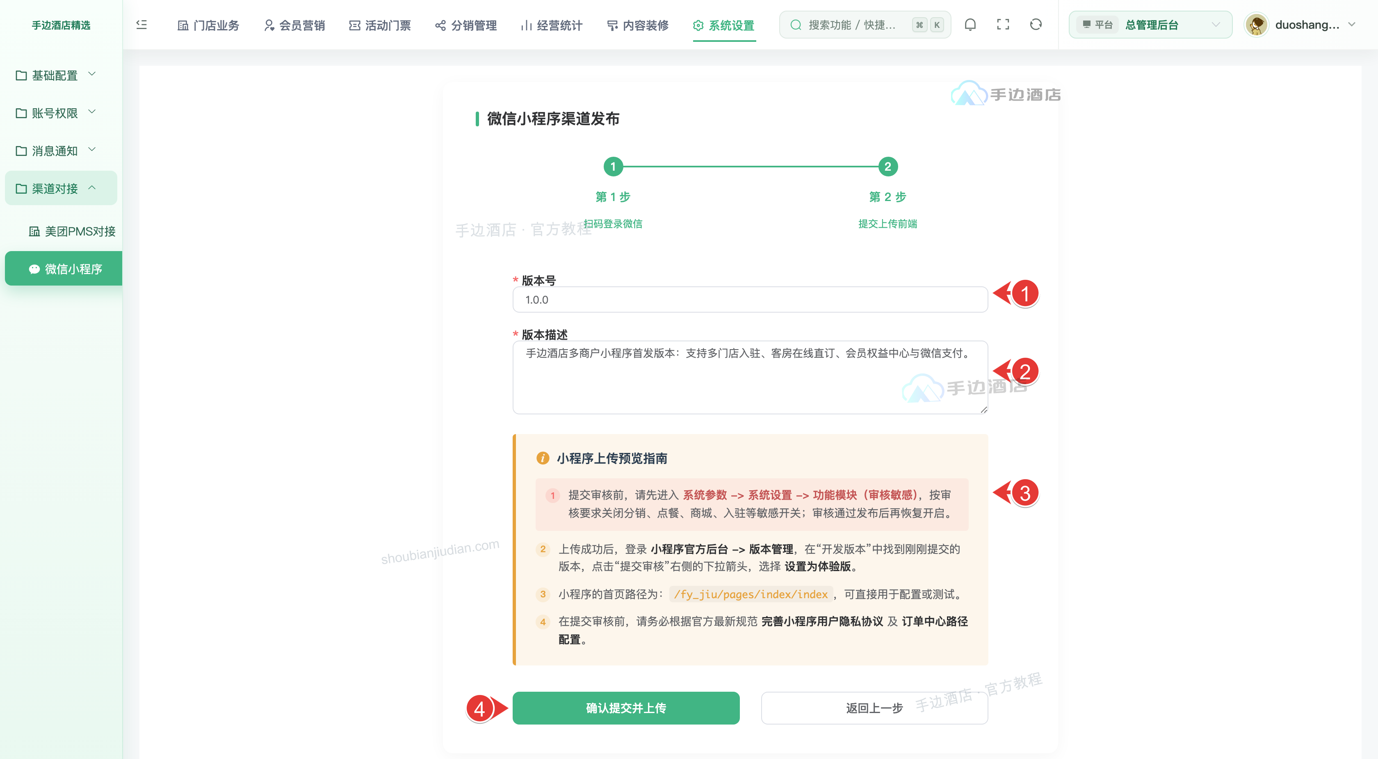Open the 分销管理 top menu
Image resolution: width=1378 pixels, height=759 pixels.
click(466, 25)
